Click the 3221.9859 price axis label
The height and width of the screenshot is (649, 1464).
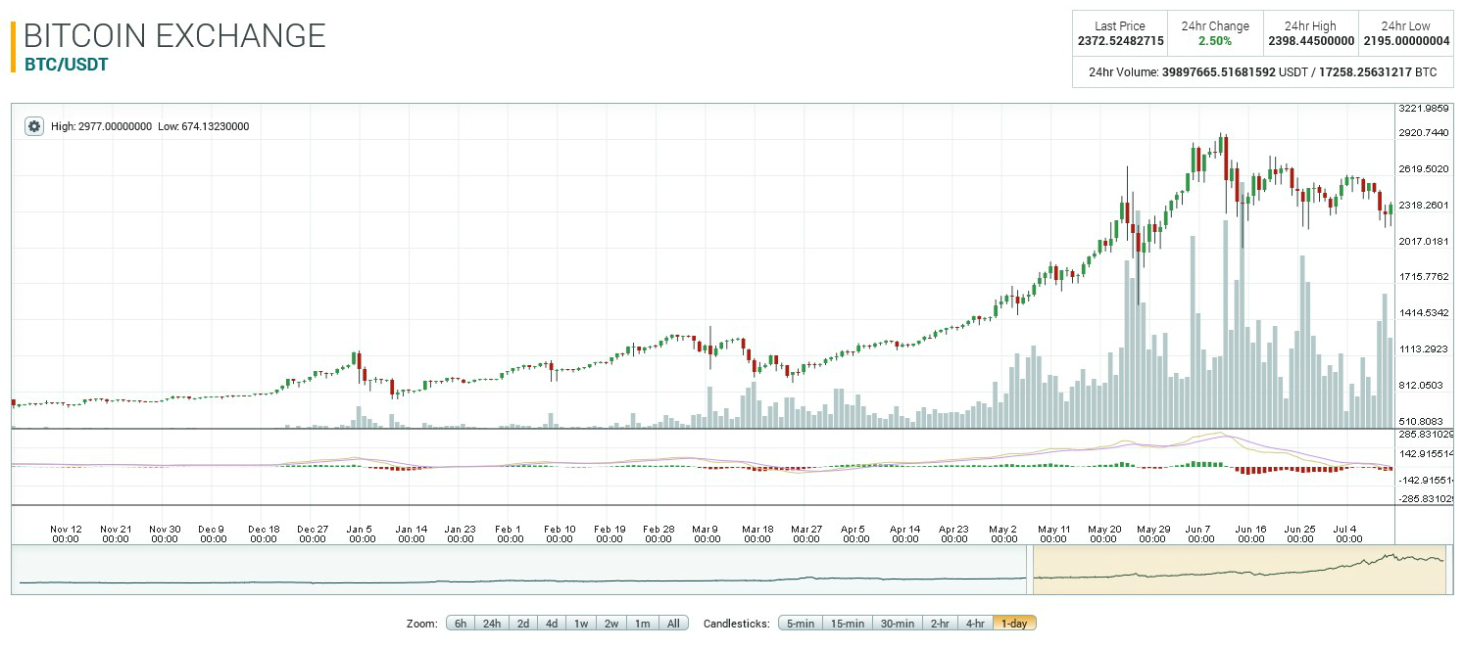coord(1424,109)
